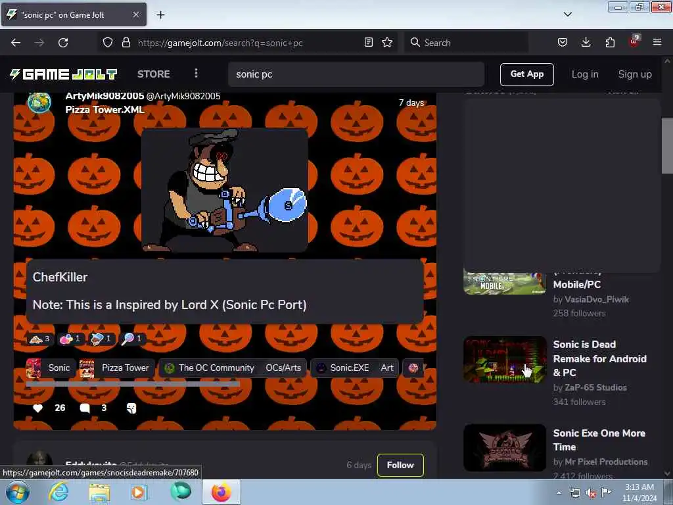Click the pizza sticker reaction with 3
This screenshot has width=673, height=505.
pyautogui.click(x=39, y=339)
